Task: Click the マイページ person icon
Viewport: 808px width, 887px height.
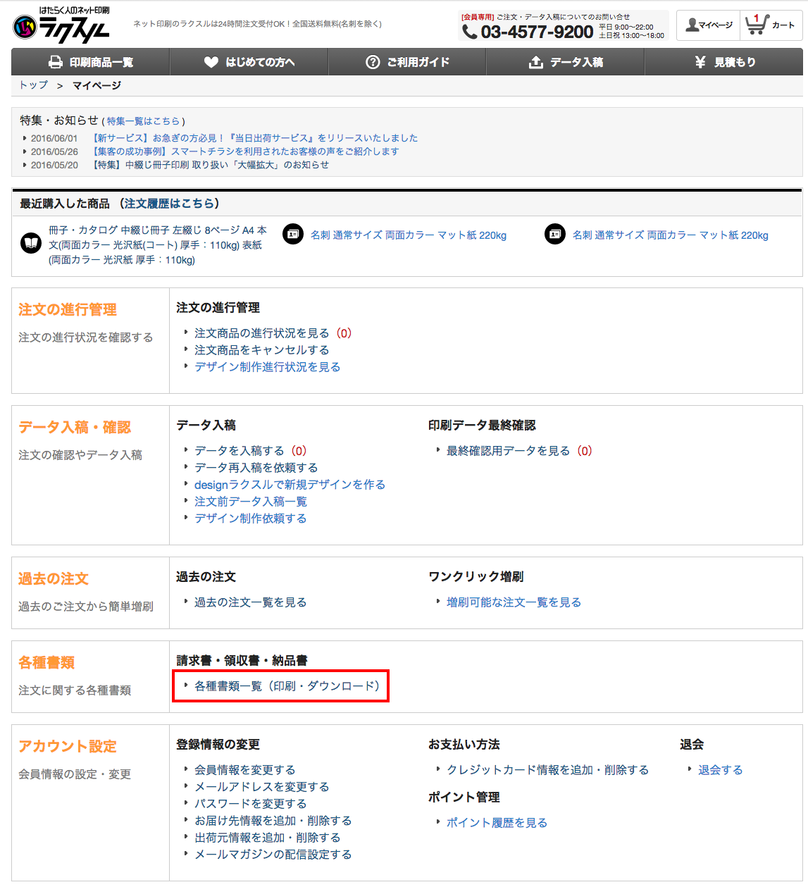Action: tap(692, 25)
